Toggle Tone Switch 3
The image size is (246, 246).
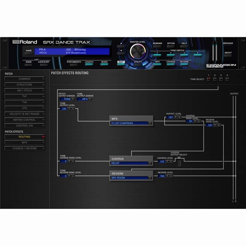(x=184, y=55)
